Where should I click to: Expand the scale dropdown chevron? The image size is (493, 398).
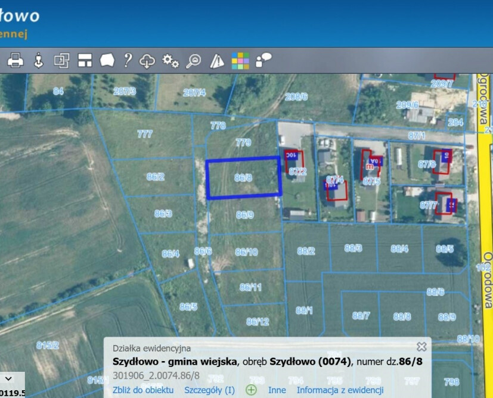(x=8, y=378)
